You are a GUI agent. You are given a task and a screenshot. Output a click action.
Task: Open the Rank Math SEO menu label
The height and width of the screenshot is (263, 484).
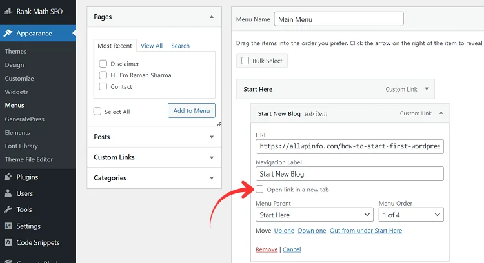tap(39, 12)
